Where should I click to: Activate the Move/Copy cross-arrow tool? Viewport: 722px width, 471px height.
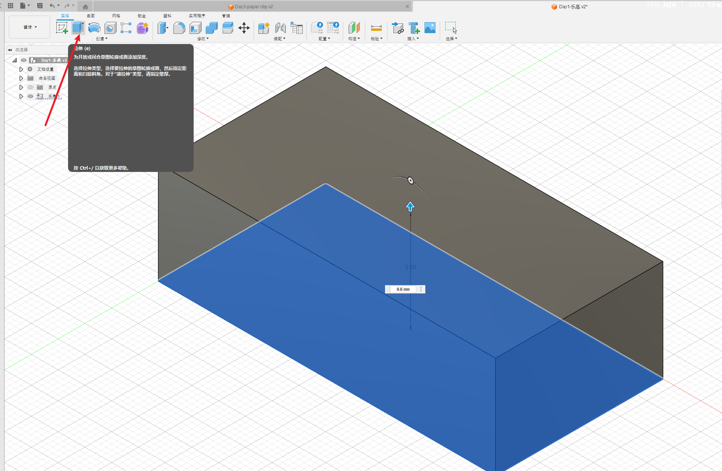click(244, 28)
